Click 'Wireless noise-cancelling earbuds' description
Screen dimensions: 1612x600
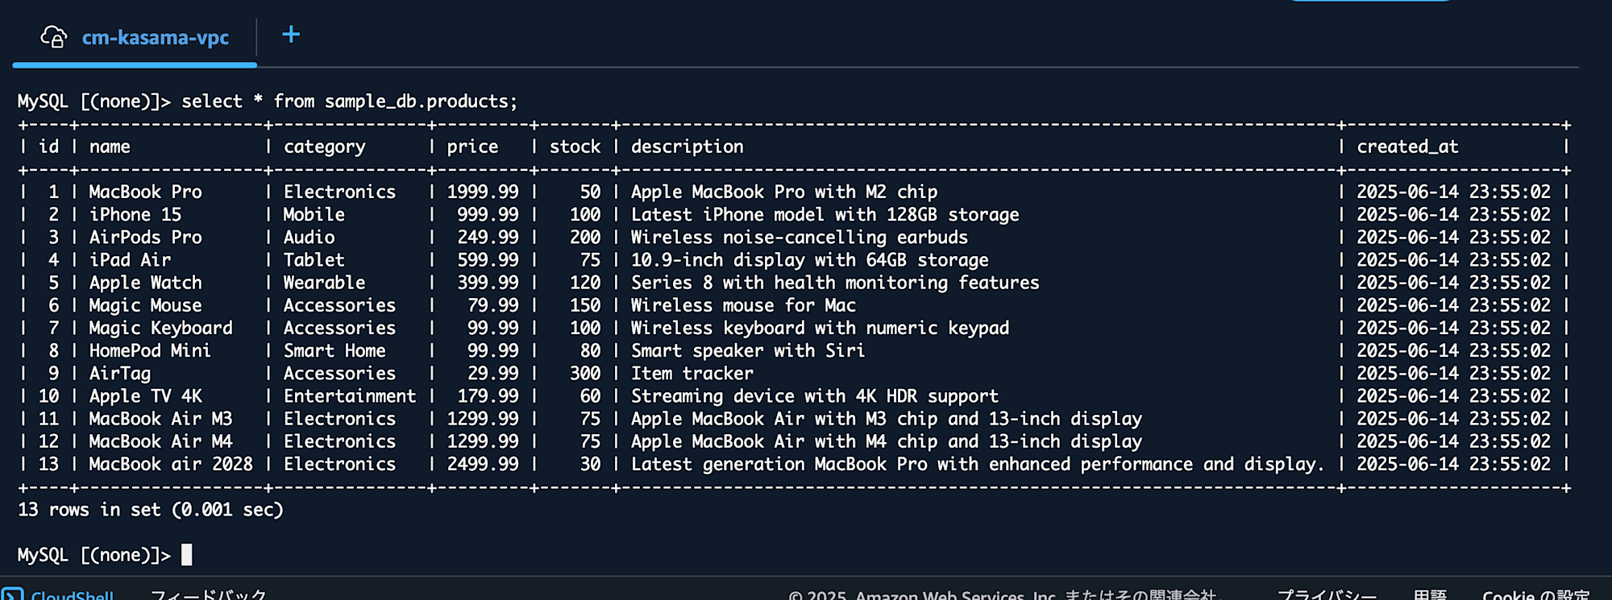tap(800, 237)
